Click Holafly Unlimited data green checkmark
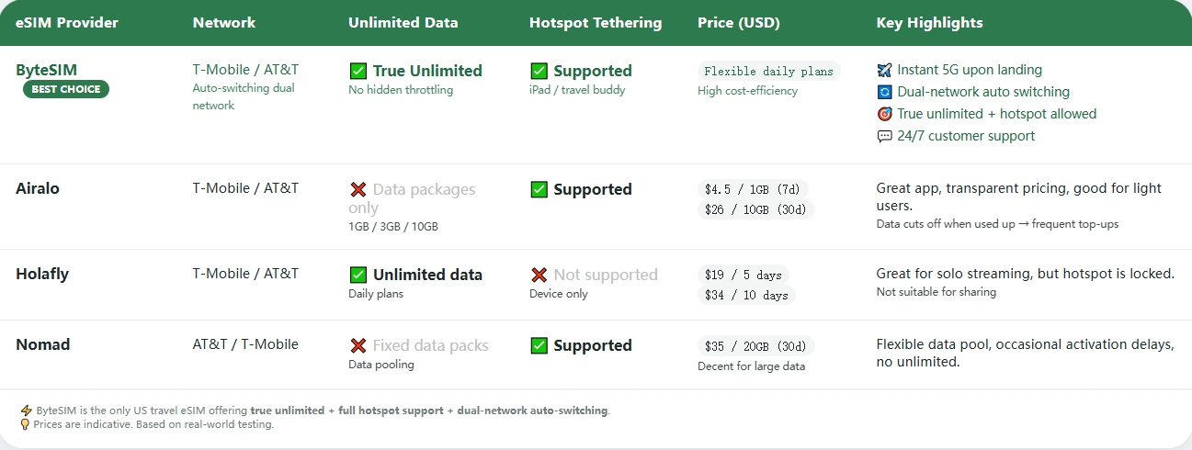 (x=358, y=275)
